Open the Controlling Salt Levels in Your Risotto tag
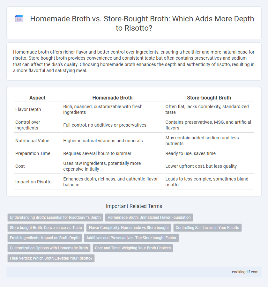 (x=208, y=228)
